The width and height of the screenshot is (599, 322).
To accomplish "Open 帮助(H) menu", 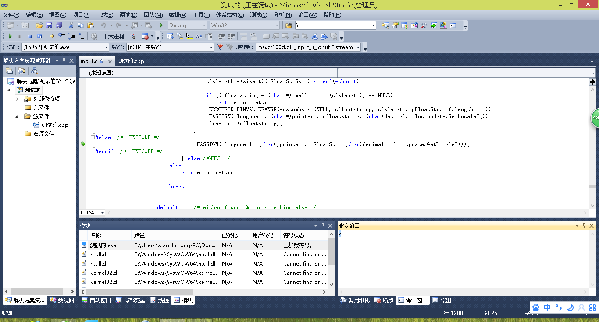I will pyautogui.click(x=332, y=15).
